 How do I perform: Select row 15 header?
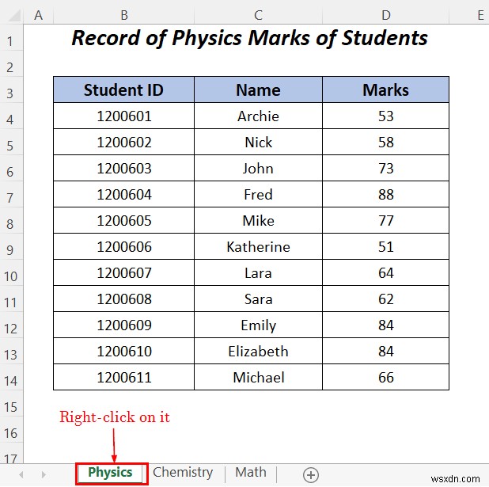pos(11,403)
